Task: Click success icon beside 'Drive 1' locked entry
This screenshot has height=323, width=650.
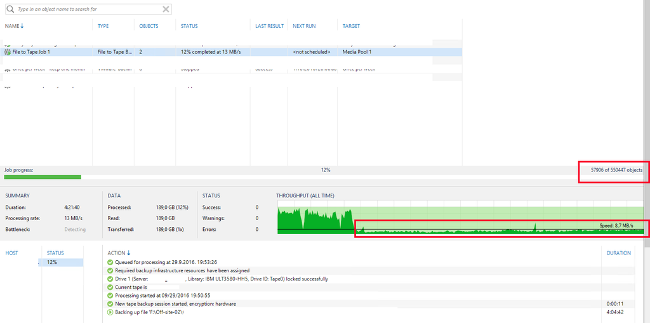Action: coord(110,279)
